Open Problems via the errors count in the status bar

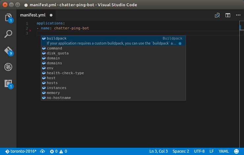pyautogui.click(x=54, y=151)
